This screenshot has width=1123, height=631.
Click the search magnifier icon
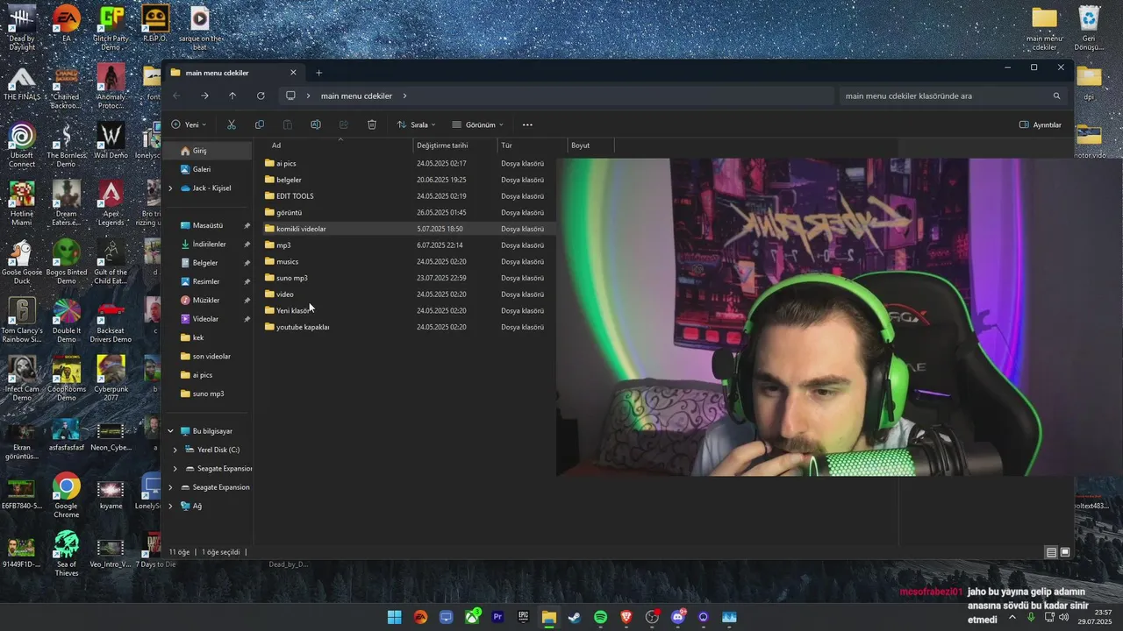point(1056,96)
